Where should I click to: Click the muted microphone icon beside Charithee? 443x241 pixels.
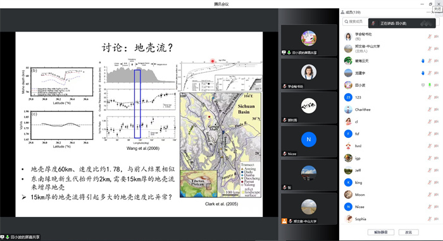click(430, 109)
